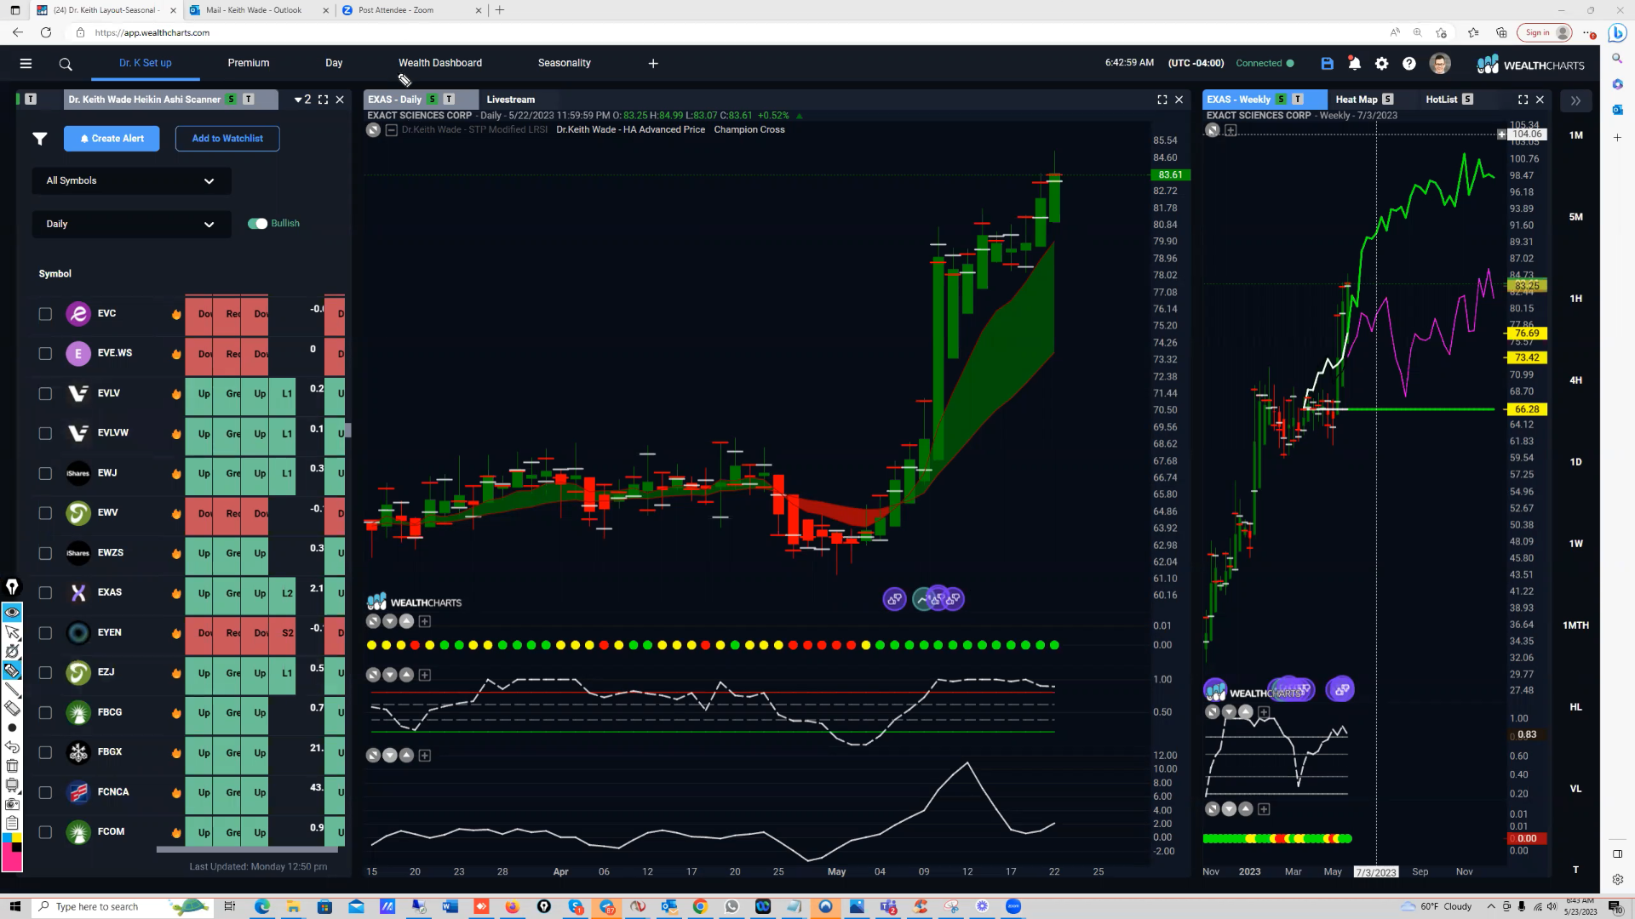This screenshot has height=919, width=1635.
Task: Check the EWJ symbol checkbox
Action: [45, 474]
